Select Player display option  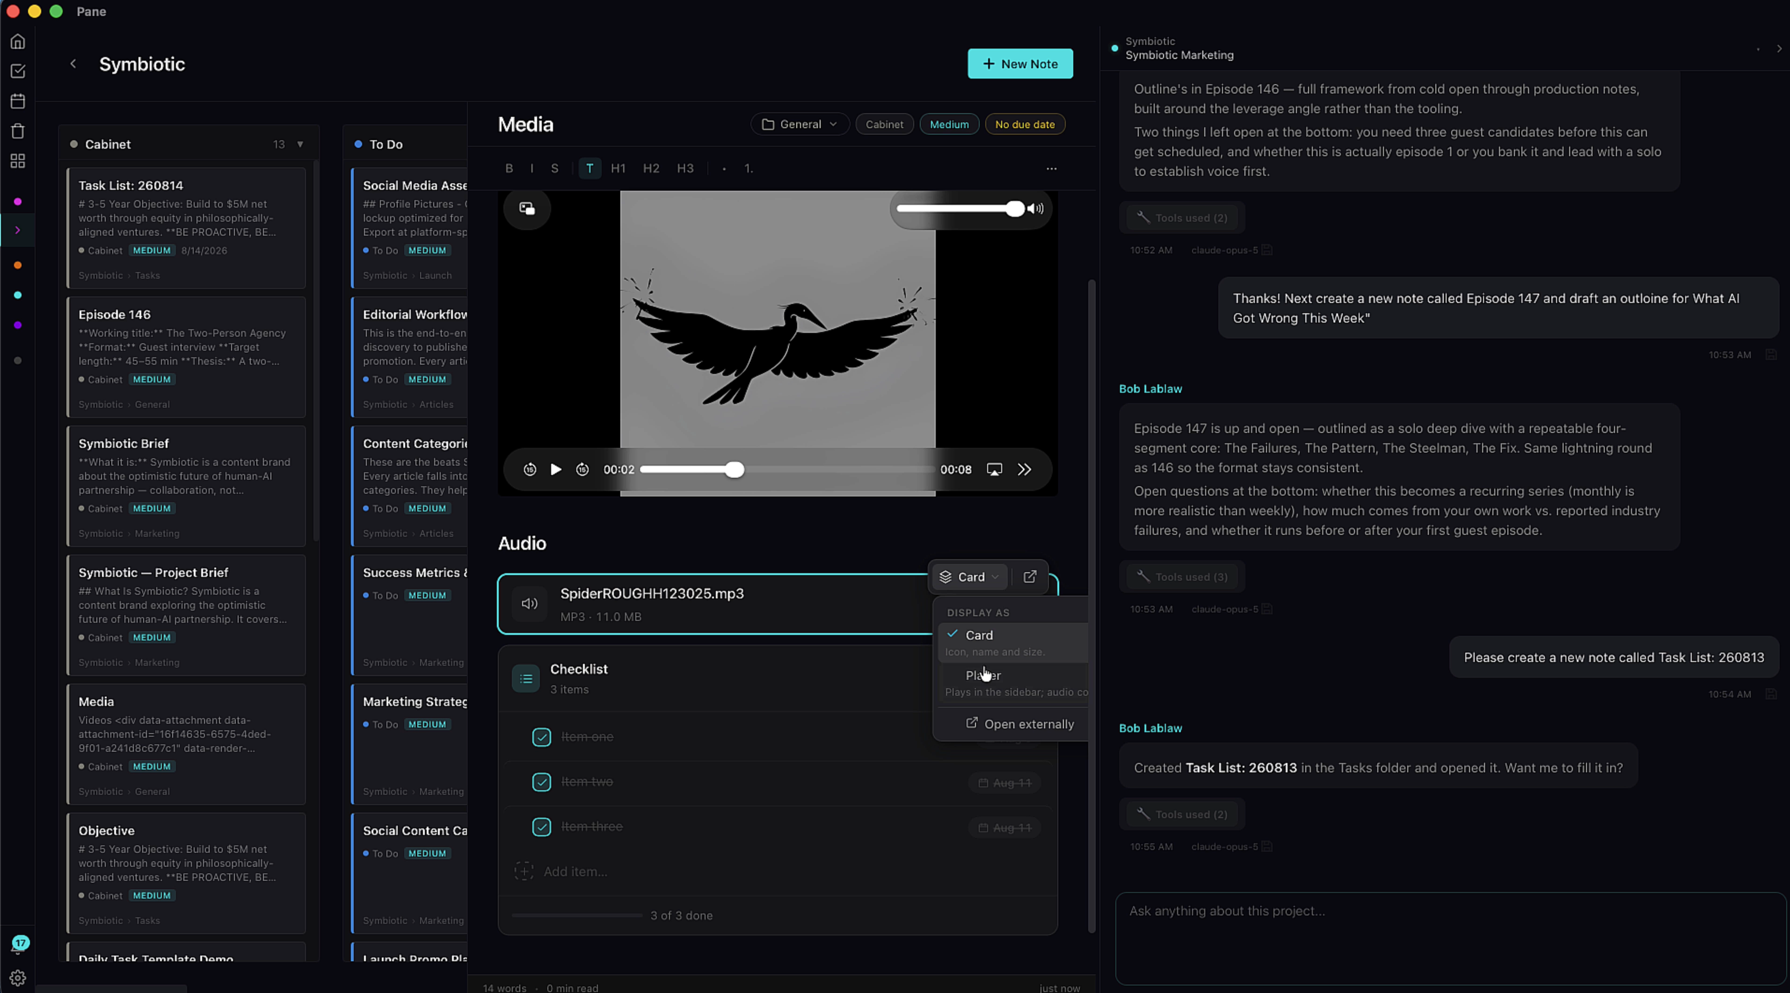(1013, 683)
